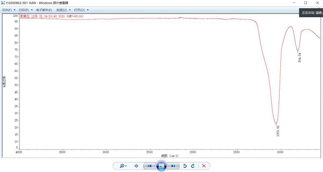Skip to the next photo

pyautogui.click(x=173, y=166)
